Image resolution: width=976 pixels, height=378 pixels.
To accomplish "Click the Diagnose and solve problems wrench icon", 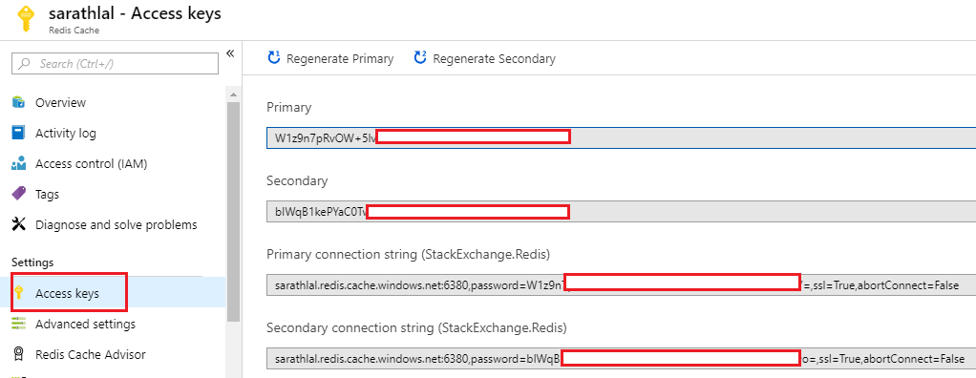I will [x=19, y=224].
